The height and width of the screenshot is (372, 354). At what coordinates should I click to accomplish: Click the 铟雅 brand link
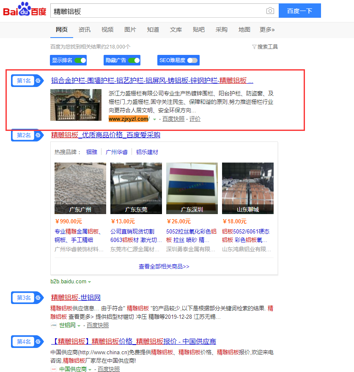click(x=92, y=152)
